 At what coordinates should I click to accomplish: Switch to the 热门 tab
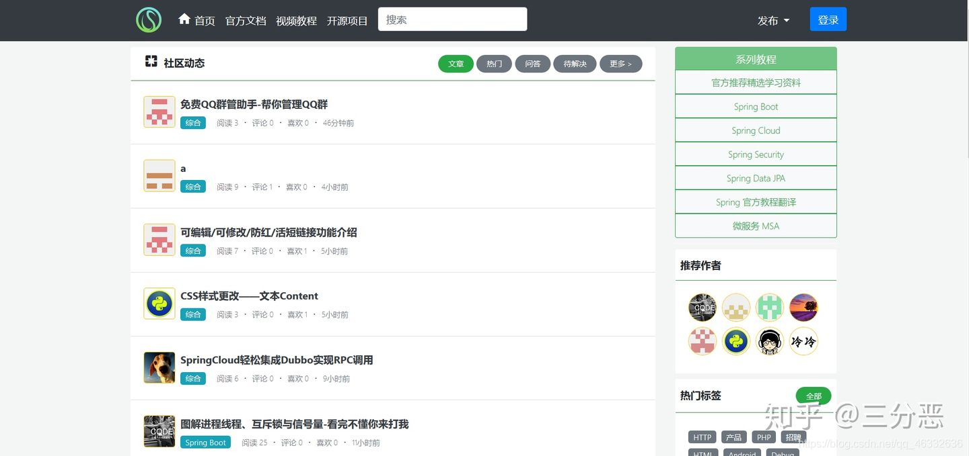coord(494,64)
